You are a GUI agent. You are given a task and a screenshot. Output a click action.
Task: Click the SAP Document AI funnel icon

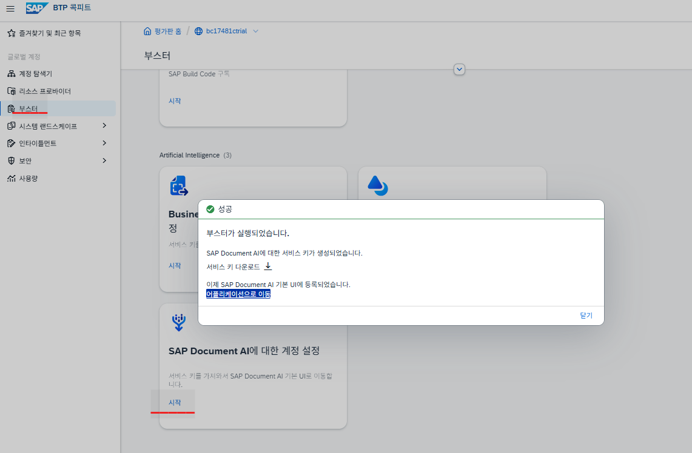click(x=179, y=323)
